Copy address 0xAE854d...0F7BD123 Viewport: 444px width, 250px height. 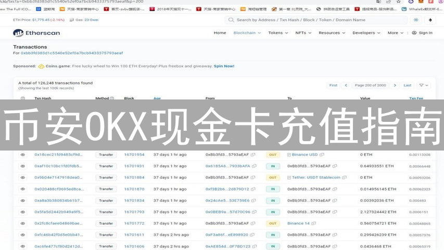tap(255, 246)
